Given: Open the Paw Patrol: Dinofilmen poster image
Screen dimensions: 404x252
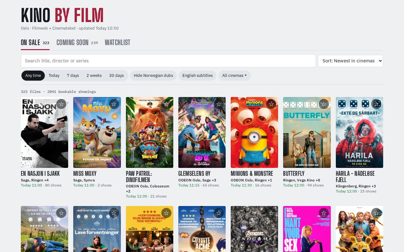Looking at the screenshot, I should (150, 132).
